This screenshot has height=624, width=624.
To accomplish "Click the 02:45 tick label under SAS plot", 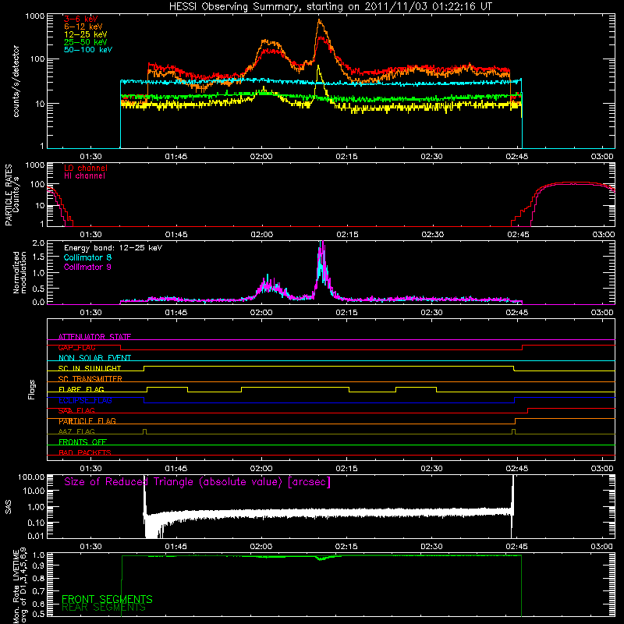I will pos(517,547).
